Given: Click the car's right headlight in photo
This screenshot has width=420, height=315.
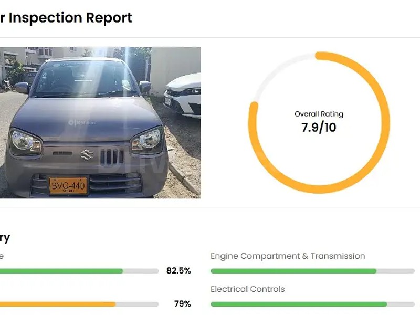Looking at the screenshot, I should point(147,140).
